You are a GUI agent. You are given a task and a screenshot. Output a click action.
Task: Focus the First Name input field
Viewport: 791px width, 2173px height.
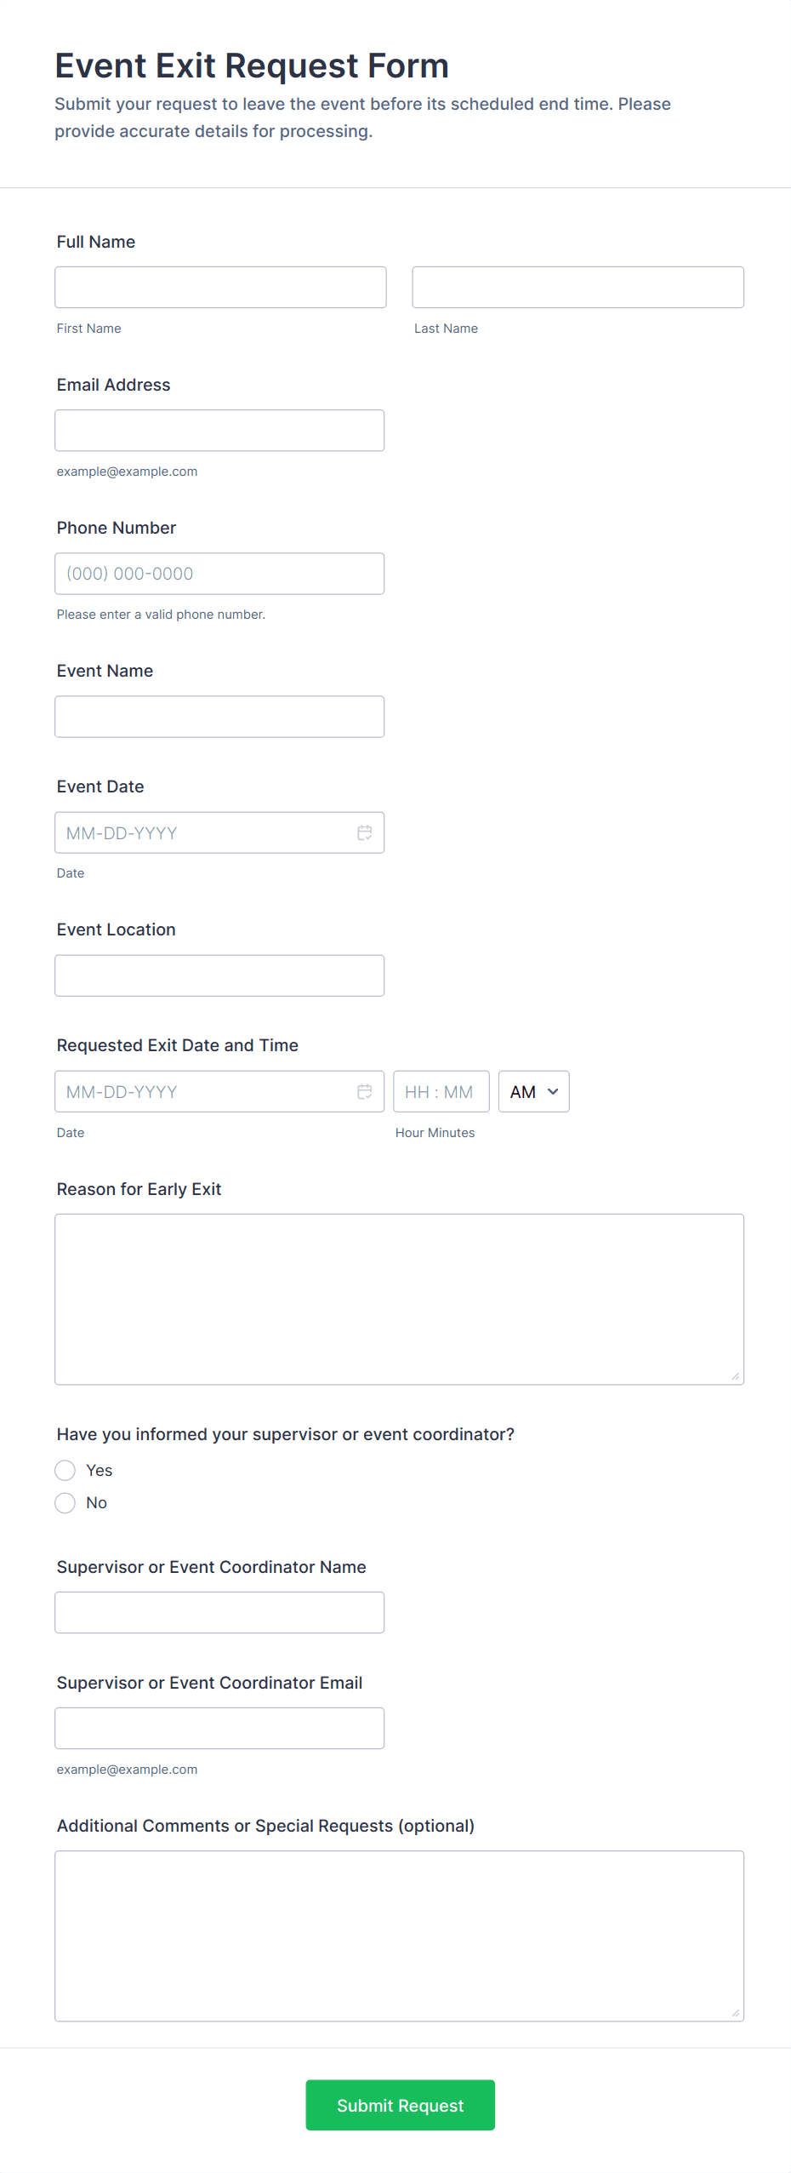tap(220, 287)
